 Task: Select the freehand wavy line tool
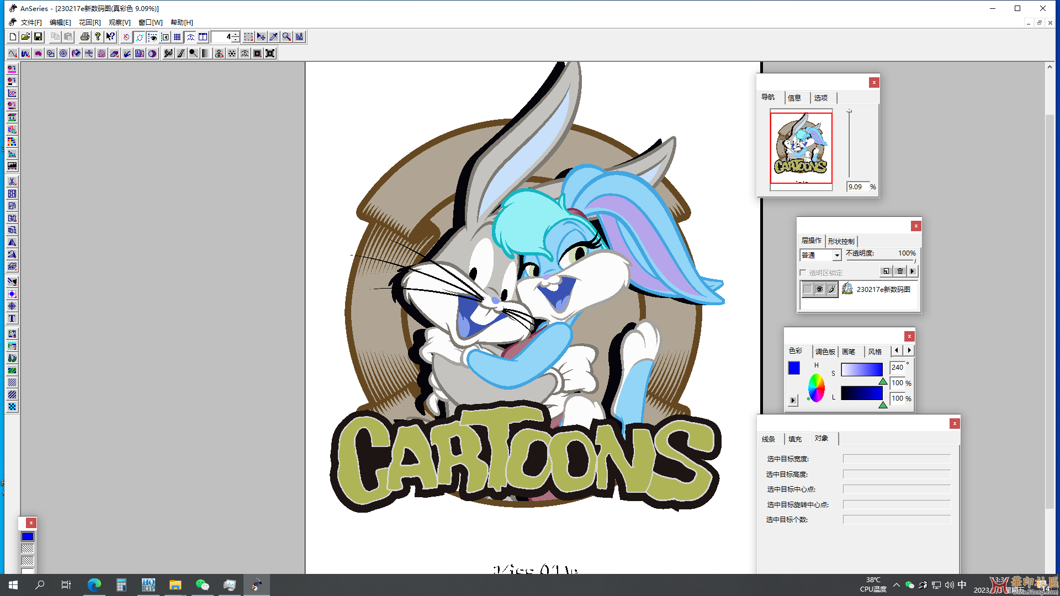coord(25,54)
